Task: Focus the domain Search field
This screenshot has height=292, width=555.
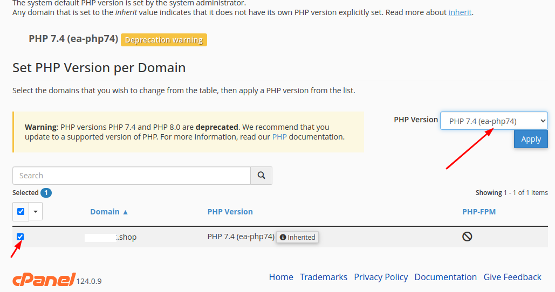Action: click(132, 176)
